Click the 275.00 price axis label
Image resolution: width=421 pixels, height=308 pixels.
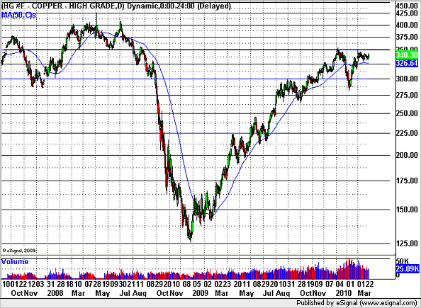pyautogui.click(x=407, y=96)
